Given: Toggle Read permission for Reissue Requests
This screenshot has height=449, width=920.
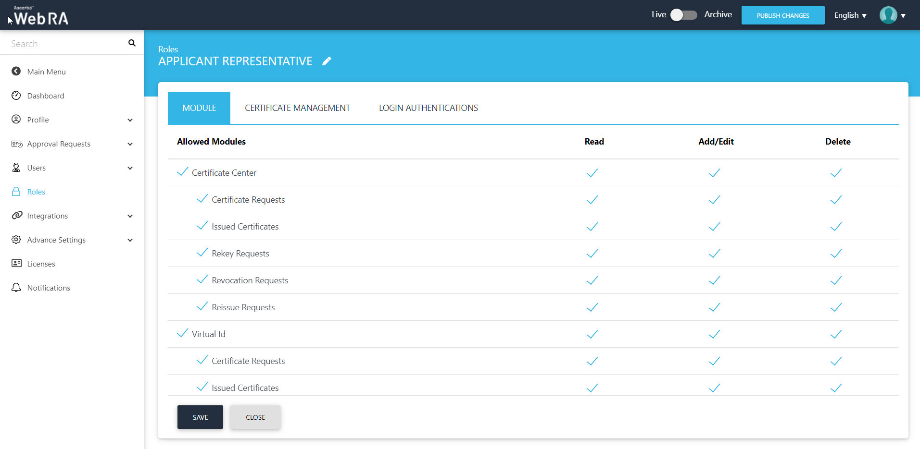Looking at the screenshot, I should coord(592,307).
